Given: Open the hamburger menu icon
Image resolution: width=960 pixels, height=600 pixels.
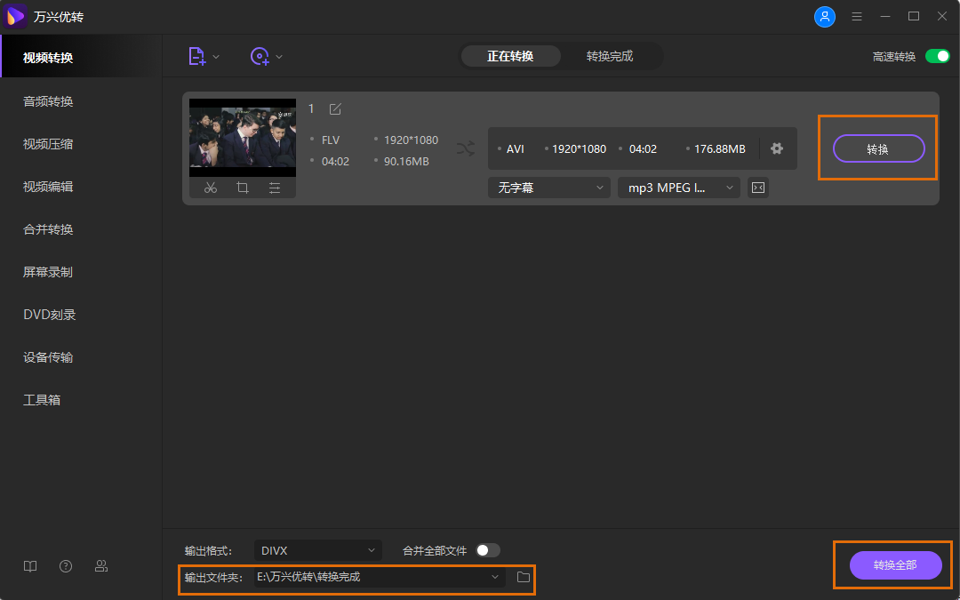Looking at the screenshot, I should tap(857, 17).
